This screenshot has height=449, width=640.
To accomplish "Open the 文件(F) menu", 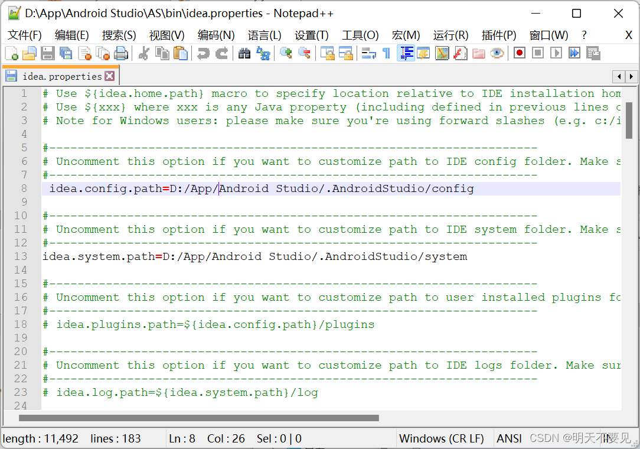I will (25, 35).
